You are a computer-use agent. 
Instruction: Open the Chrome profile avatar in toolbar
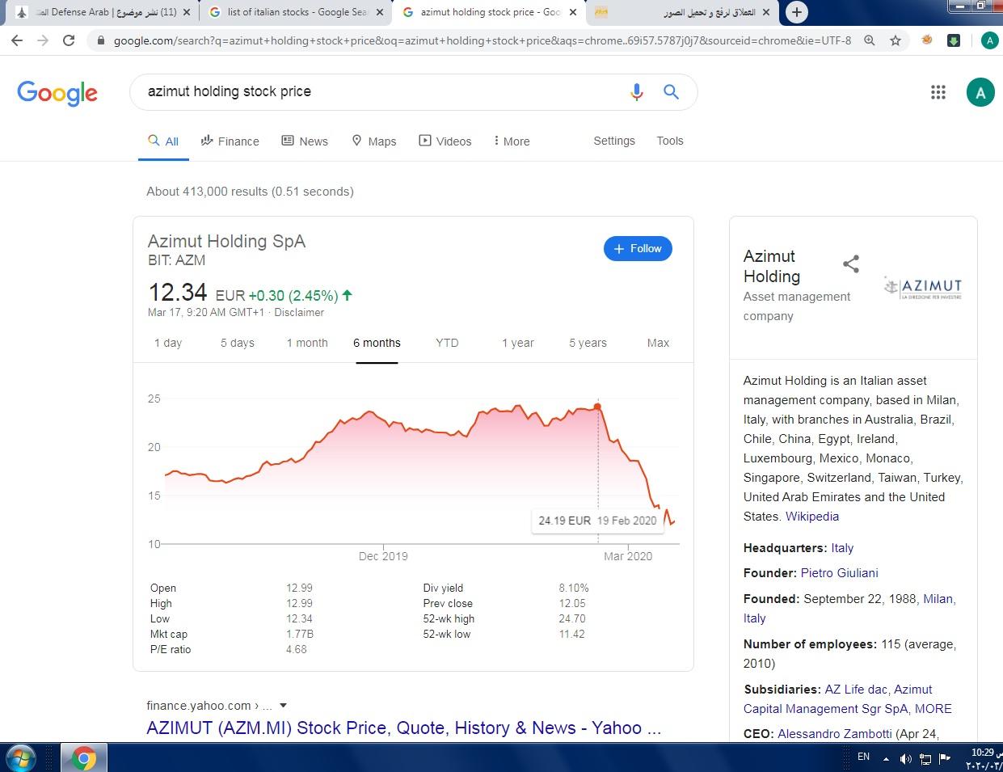click(x=989, y=40)
